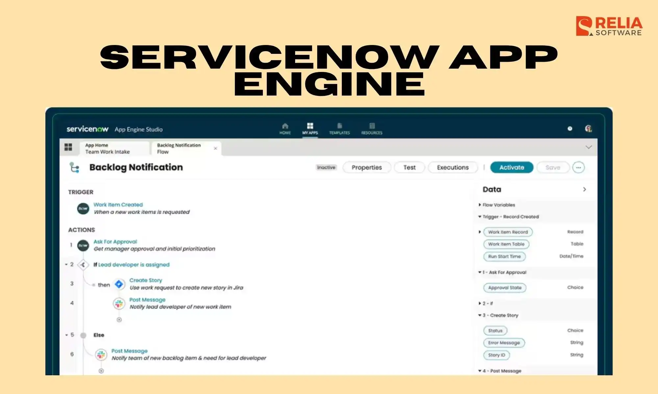658x394 pixels.
Task: Click the Test button
Action: click(410, 167)
